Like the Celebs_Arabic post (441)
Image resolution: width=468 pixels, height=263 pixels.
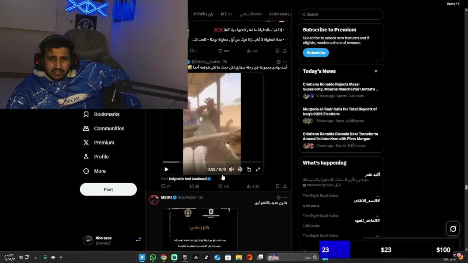coord(223,186)
